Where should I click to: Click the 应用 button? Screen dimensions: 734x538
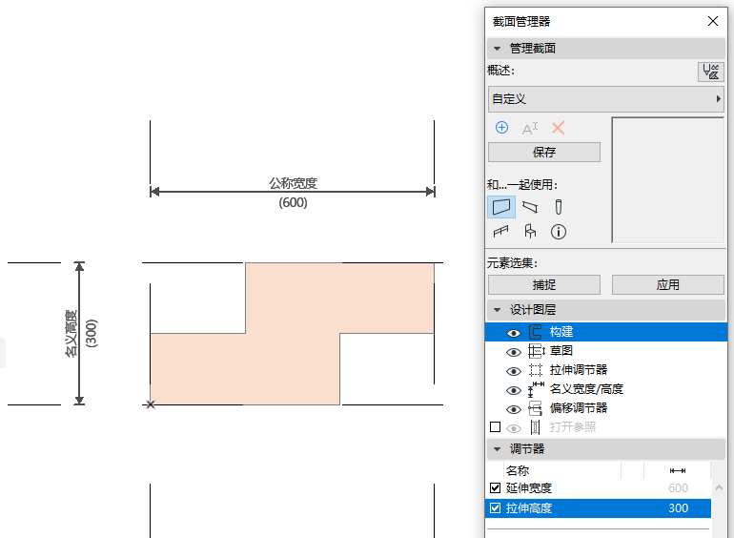(x=667, y=284)
